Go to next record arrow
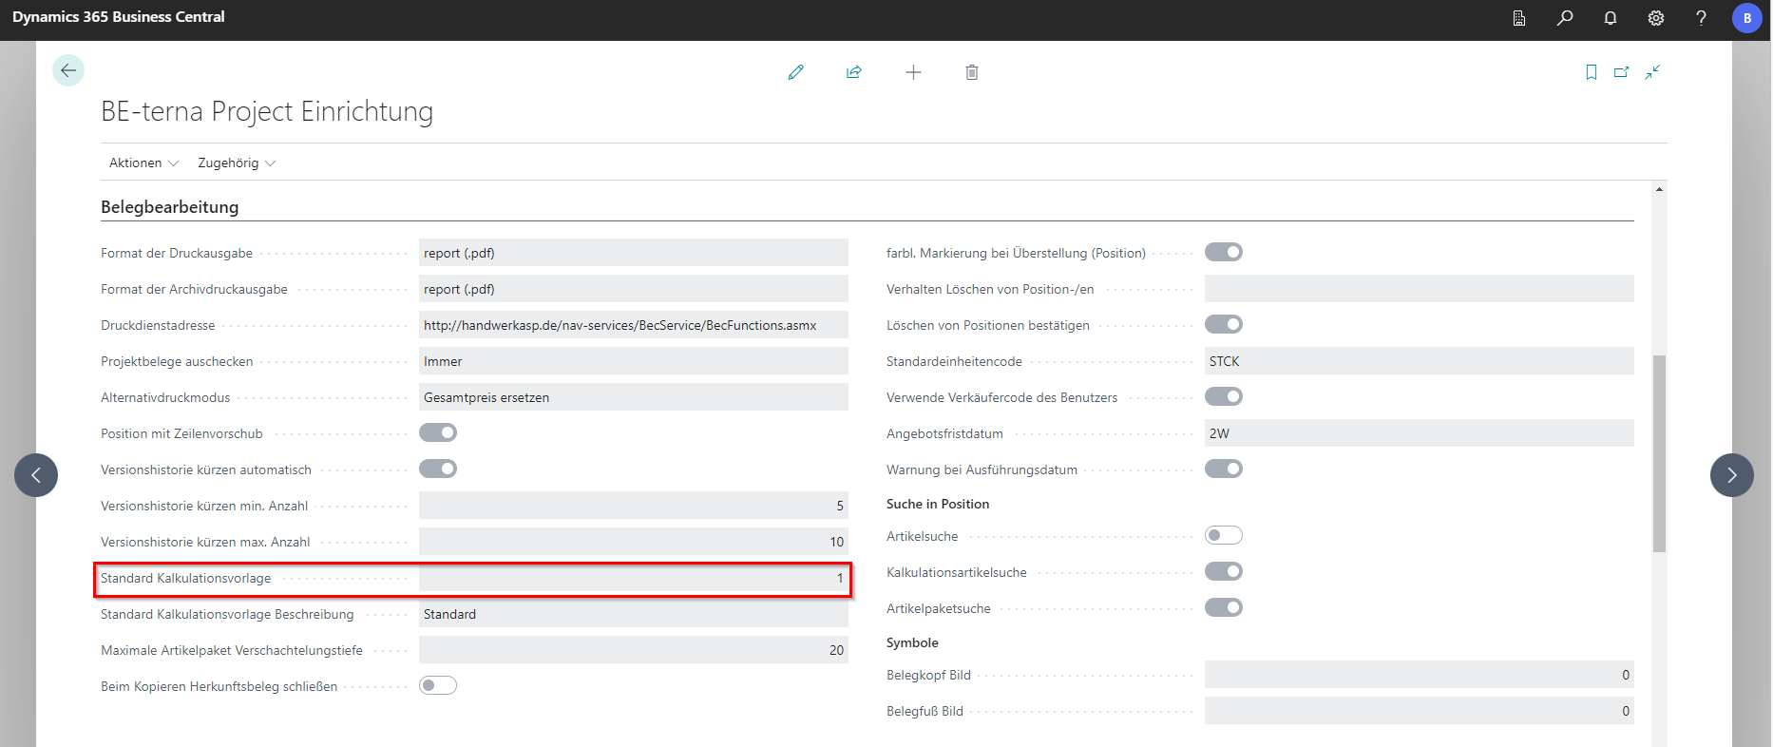This screenshot has width=1773, height=747. 1732,475
